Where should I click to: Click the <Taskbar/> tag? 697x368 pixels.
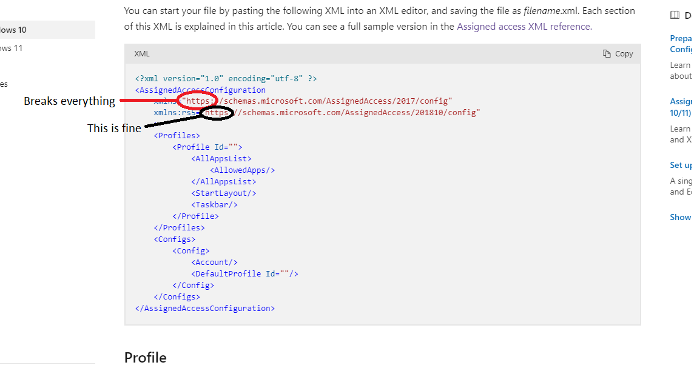point(214,205)
